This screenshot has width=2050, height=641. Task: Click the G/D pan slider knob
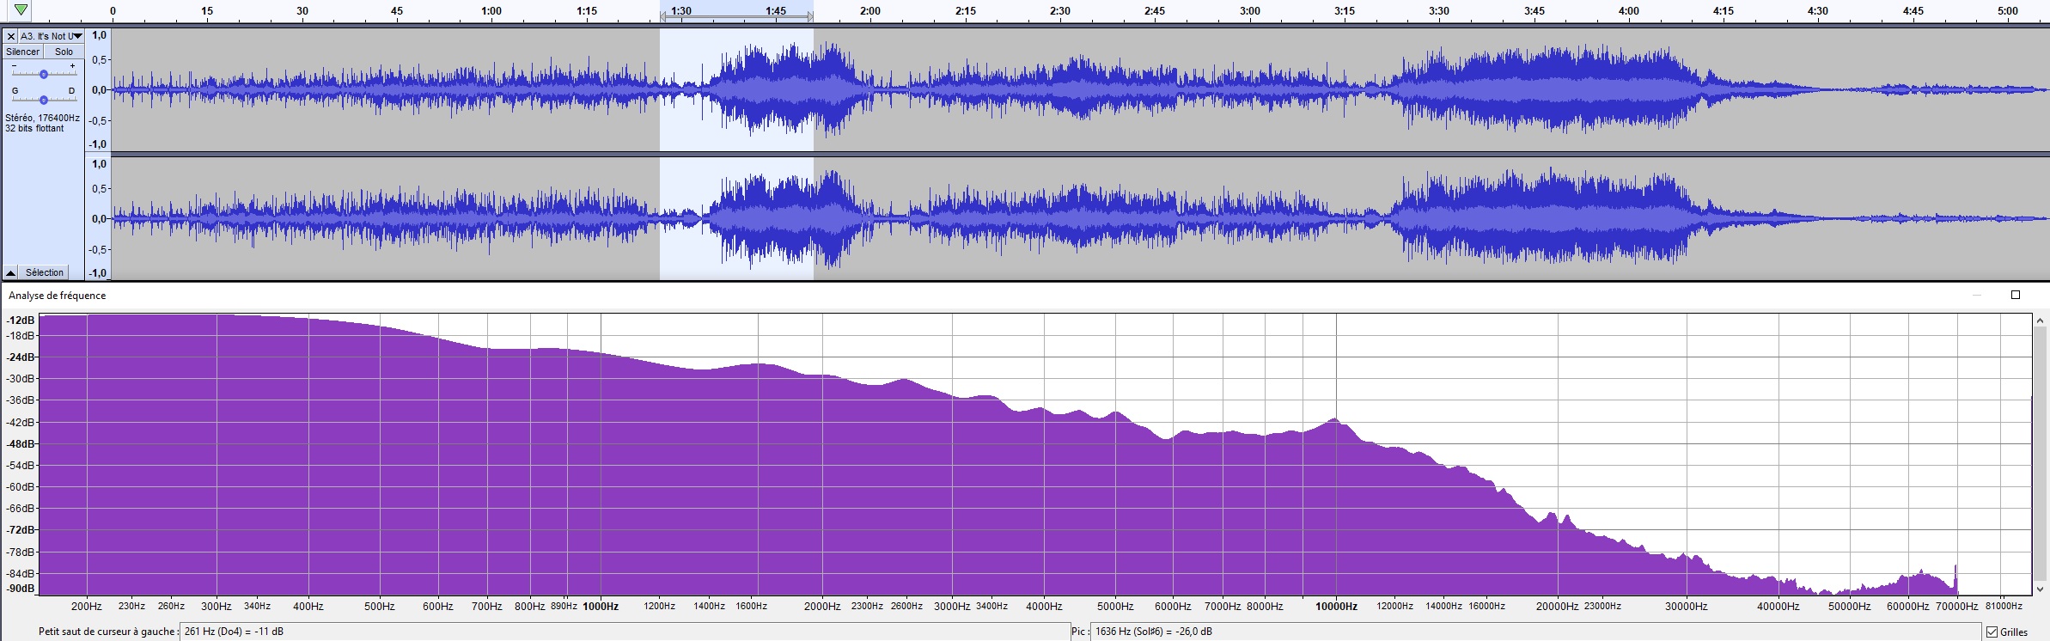(x=44, y=100)
